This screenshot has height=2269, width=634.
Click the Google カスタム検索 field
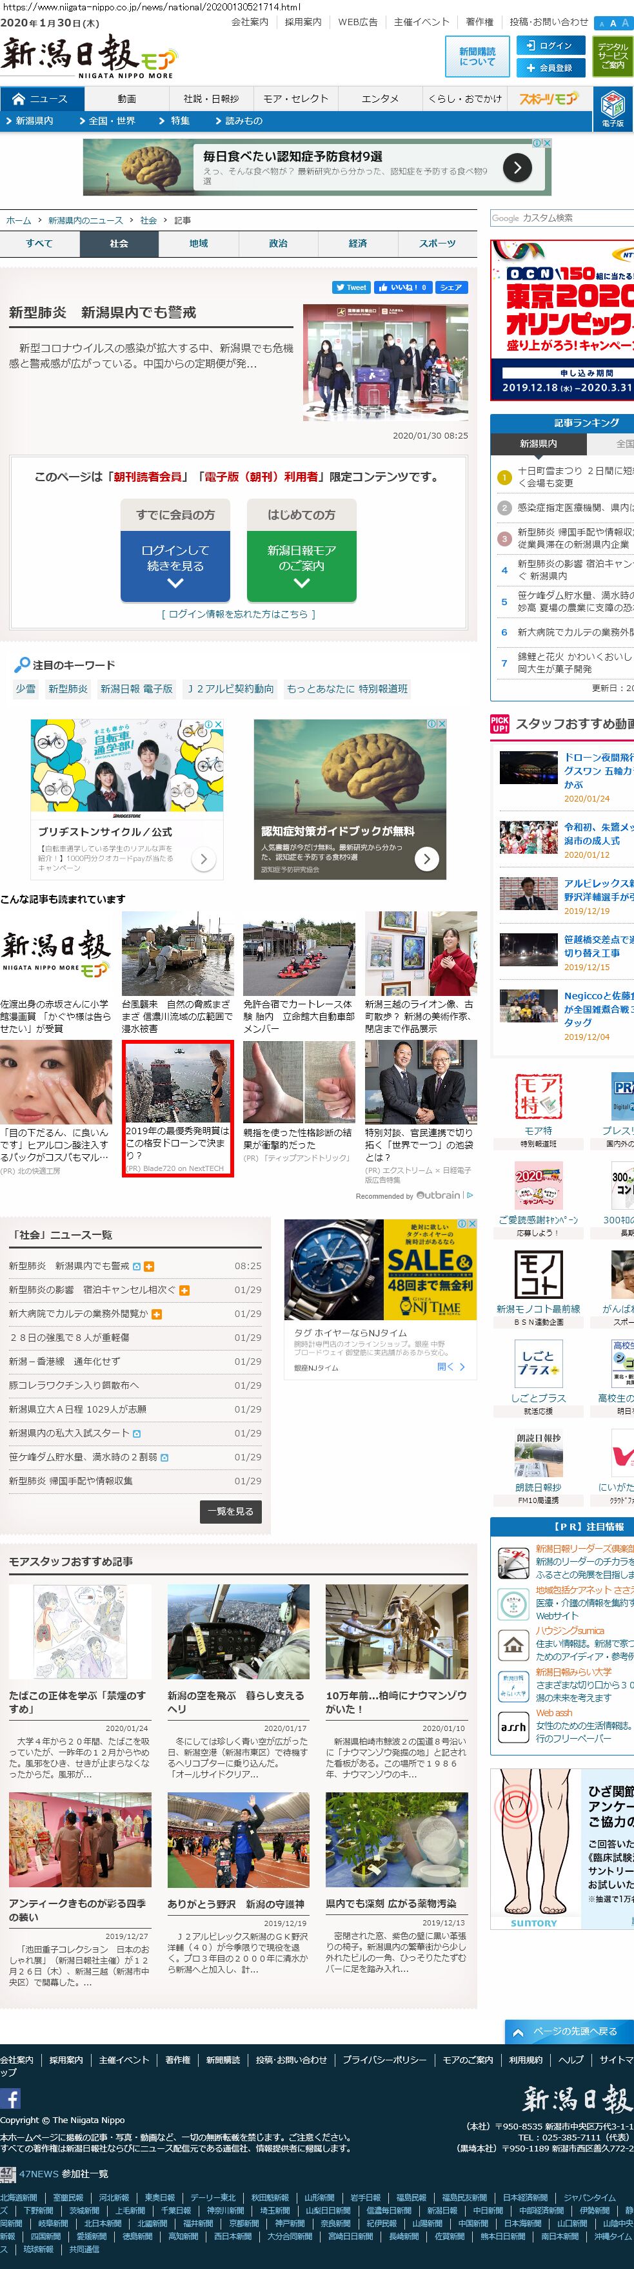point(561,218)
